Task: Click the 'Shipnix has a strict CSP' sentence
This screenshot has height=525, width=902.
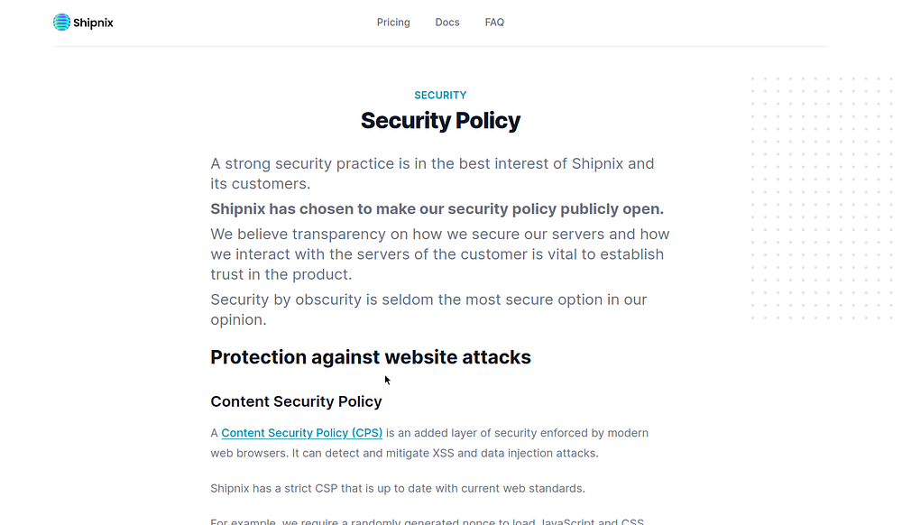Action: tap(398, 489)
